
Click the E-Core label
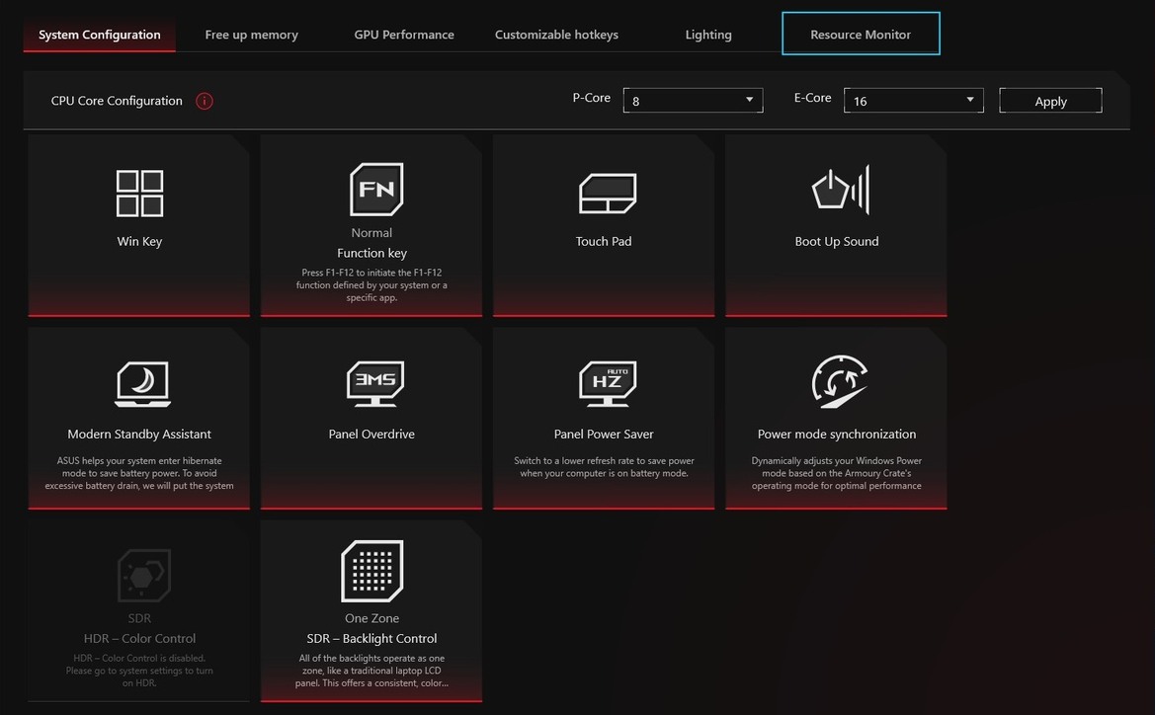[x=812, y=98]
